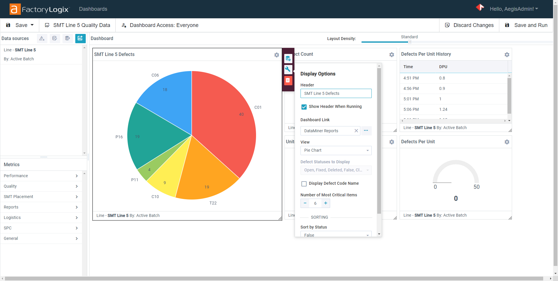Click the clear data source warnings icon
558x281 pixels.
point(42,38)
